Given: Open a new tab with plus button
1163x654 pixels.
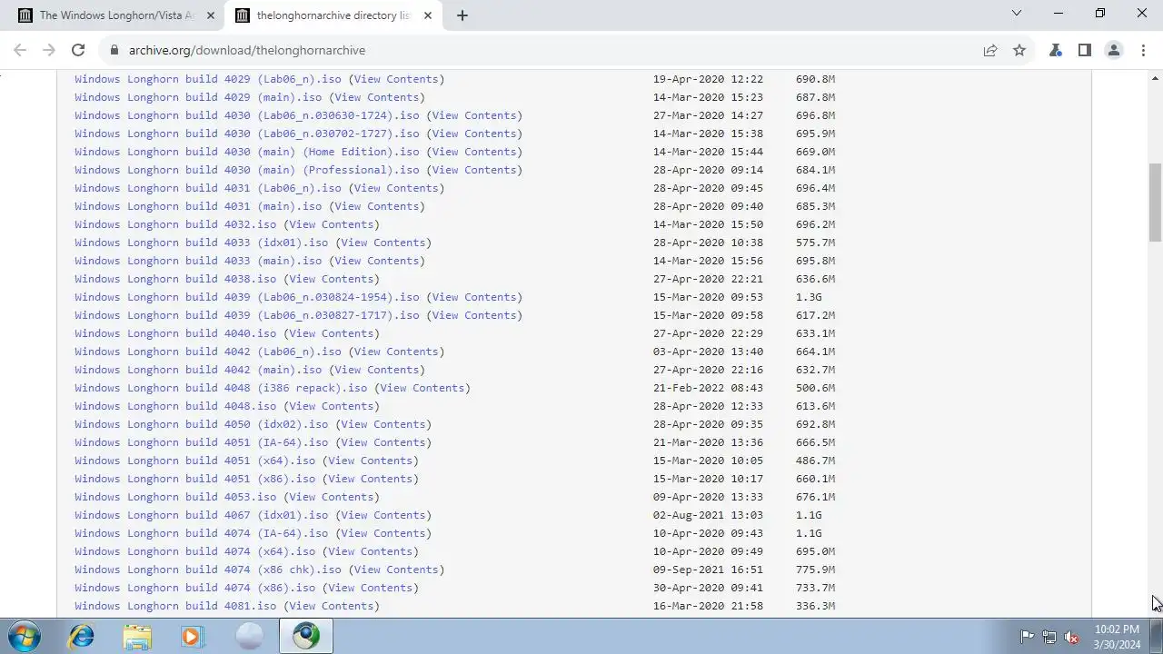Looking at the screenshot, I should [462, 15].
